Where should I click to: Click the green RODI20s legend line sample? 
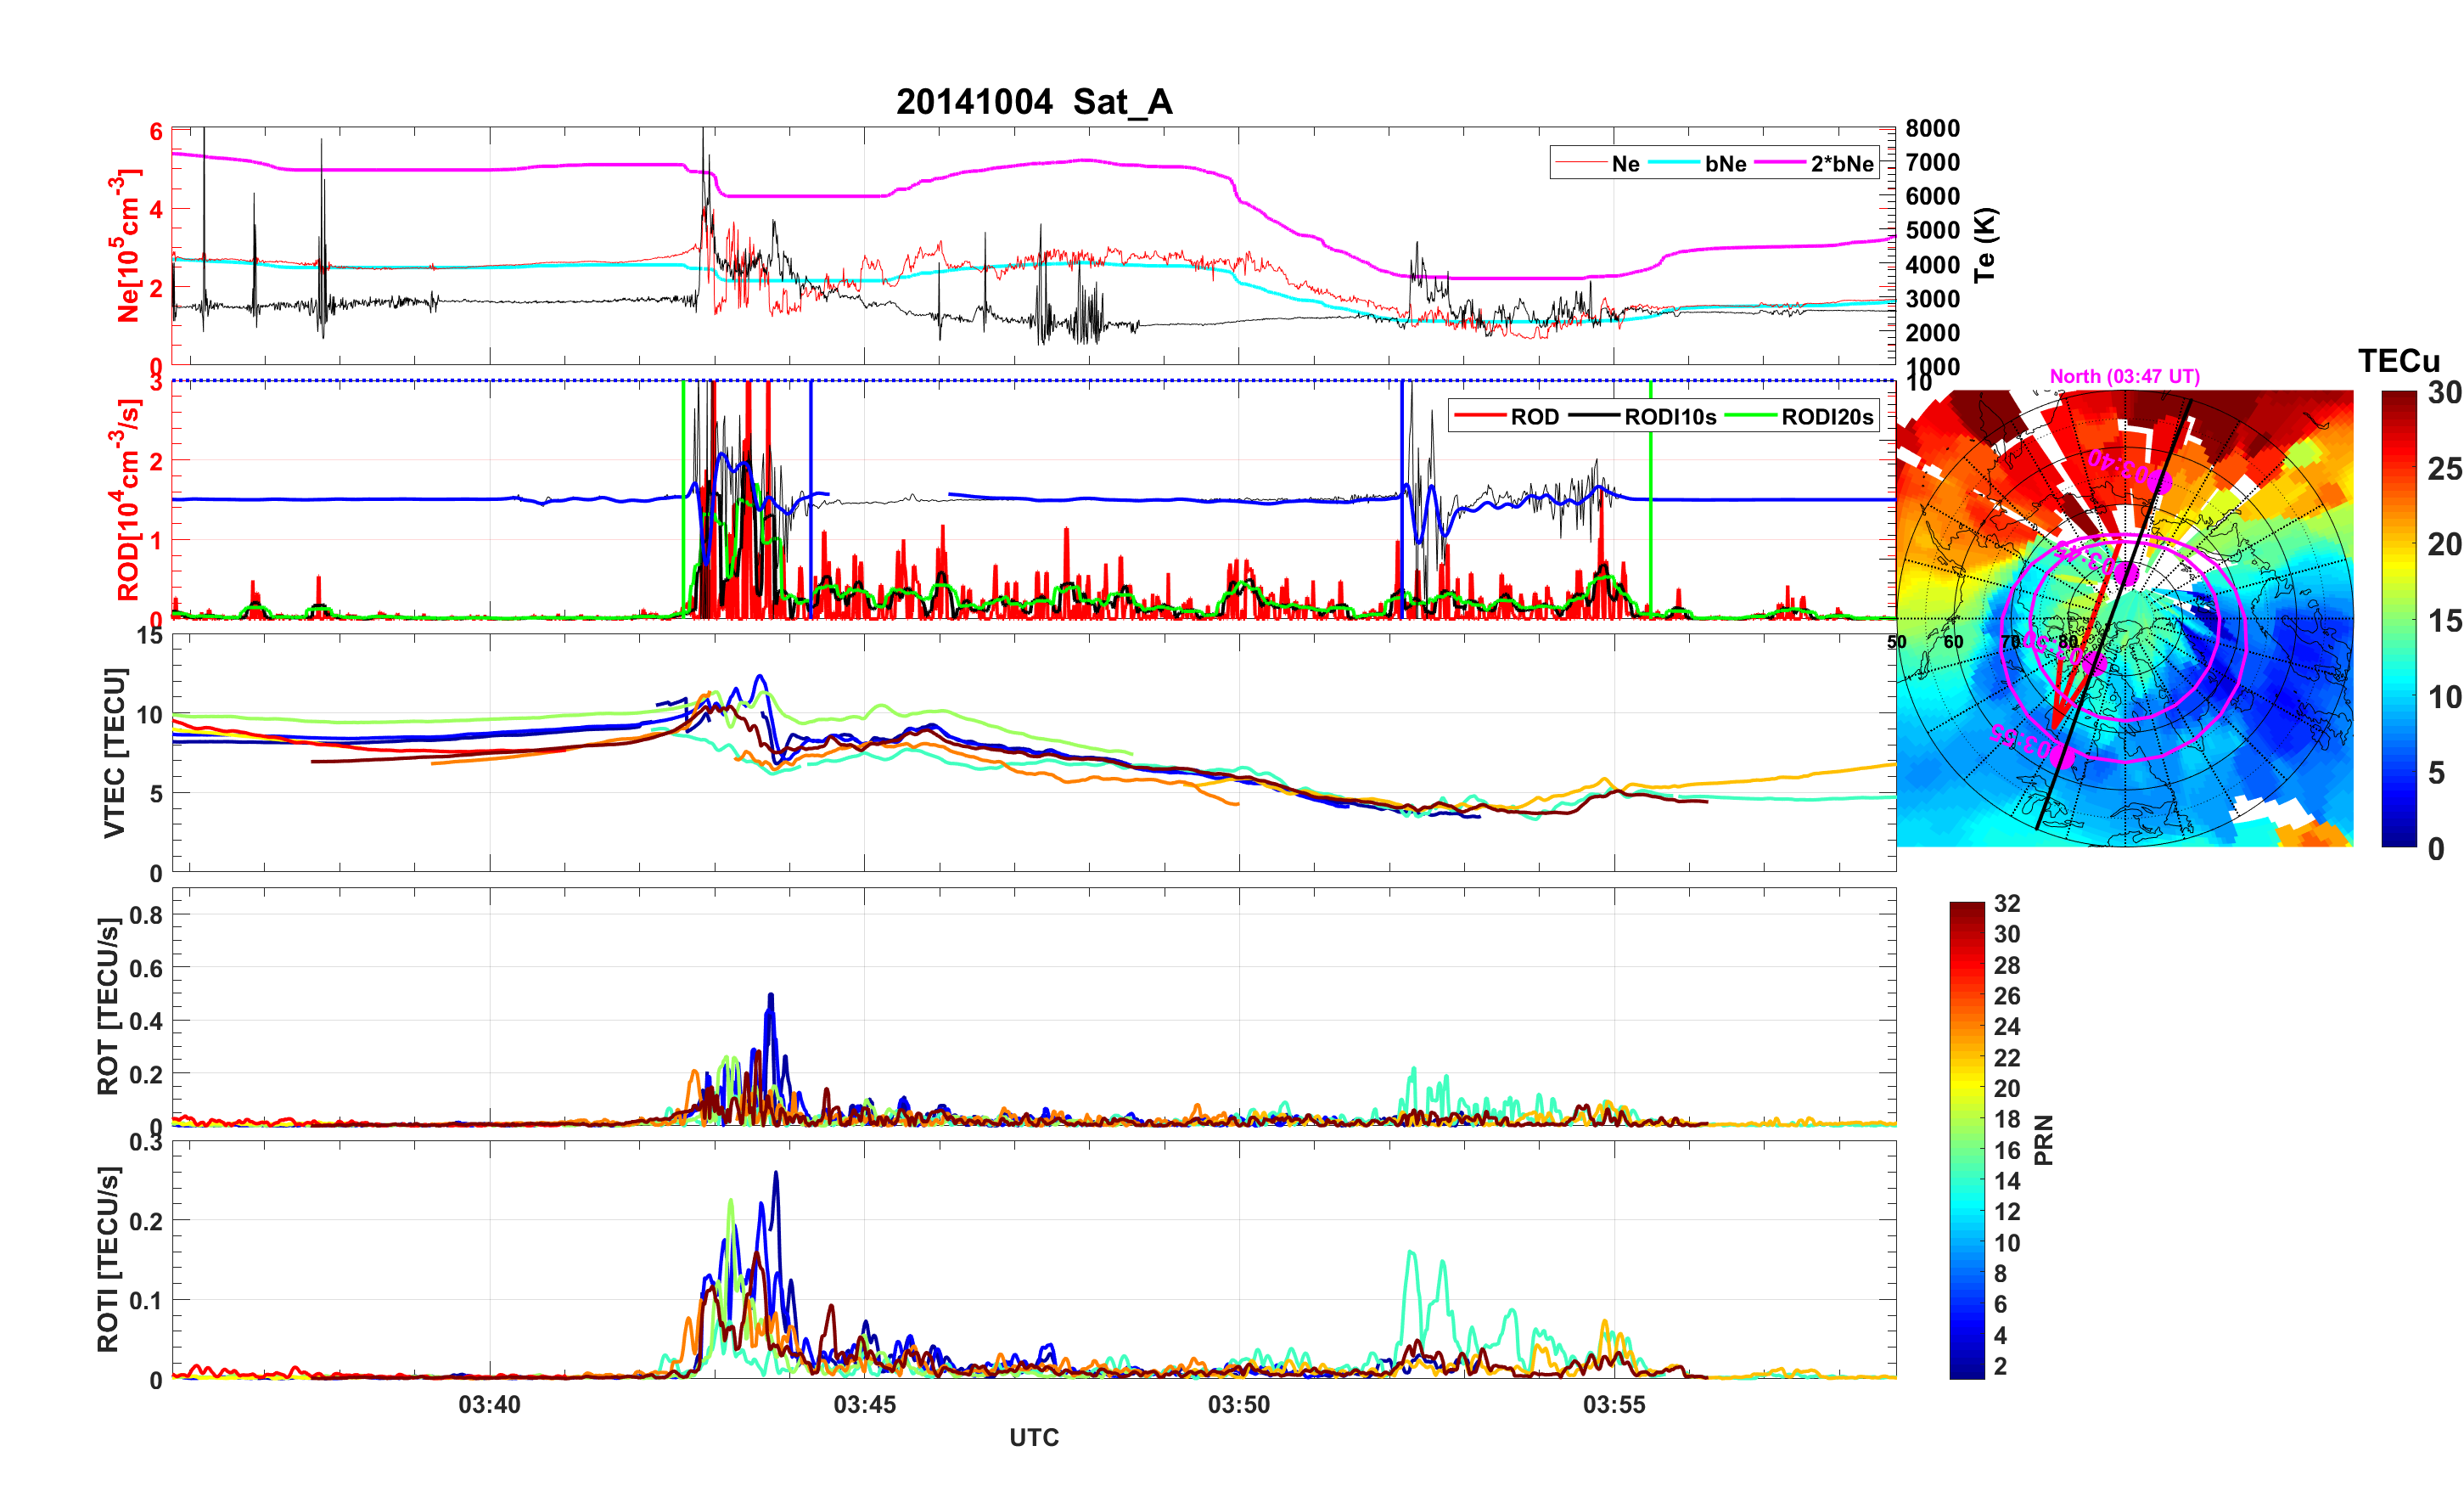1751,416
